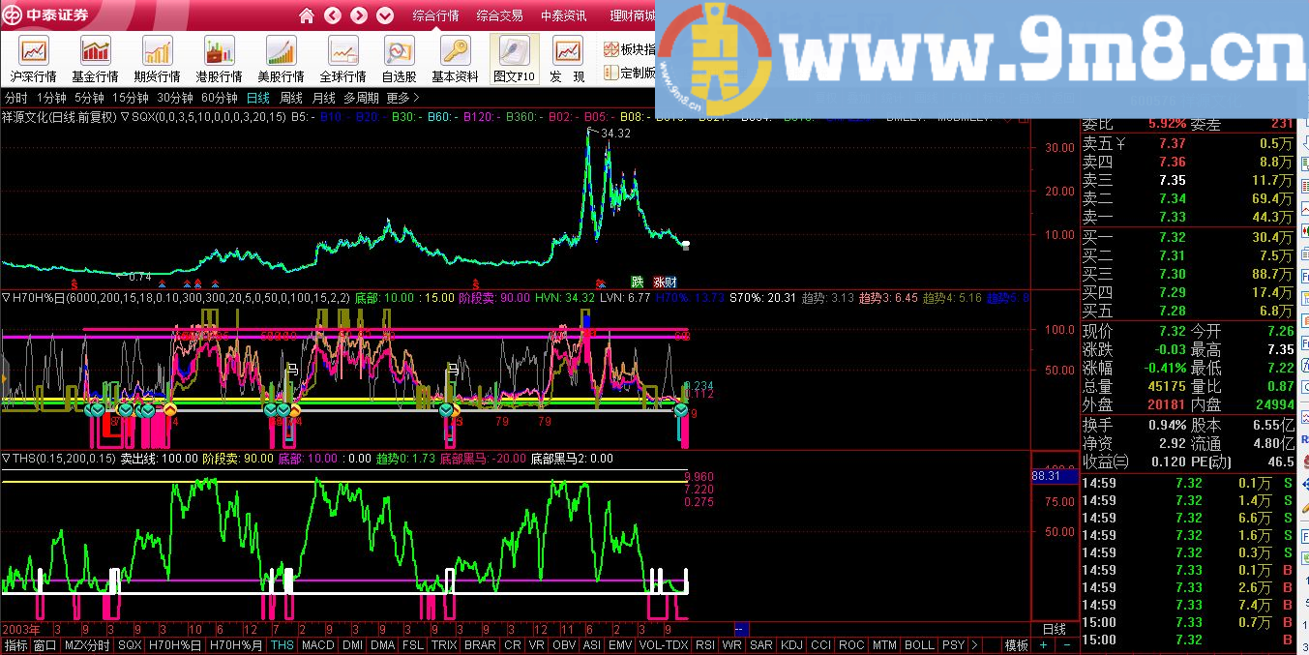The height and width of the screenshot is (655, 1309).
Task: Expand the THS indicator triangle menu
Action: pyautogui.click(x=7, y=459)
